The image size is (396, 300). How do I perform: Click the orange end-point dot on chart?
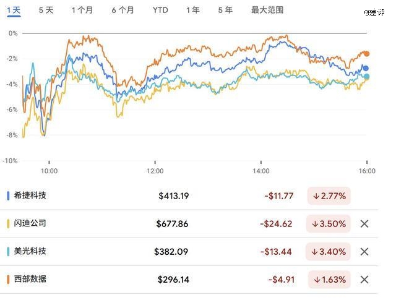(x=366, y=54)
